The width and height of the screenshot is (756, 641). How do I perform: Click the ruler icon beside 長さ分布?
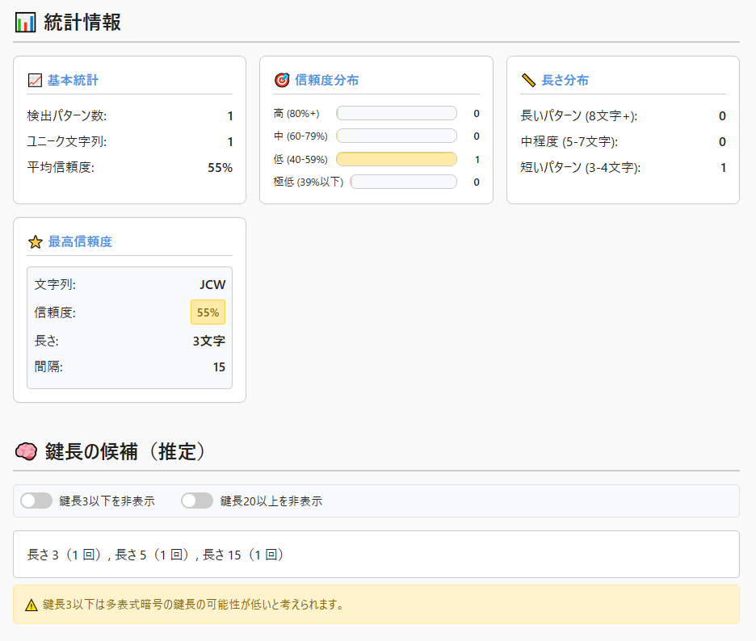tap(529, 80)
